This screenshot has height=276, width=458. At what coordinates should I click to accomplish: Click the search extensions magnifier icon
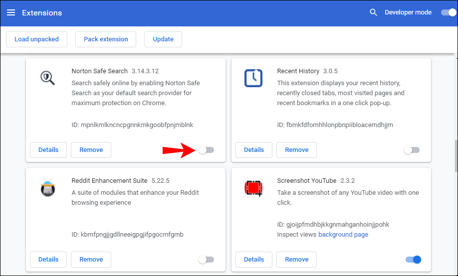click(373, 12)
